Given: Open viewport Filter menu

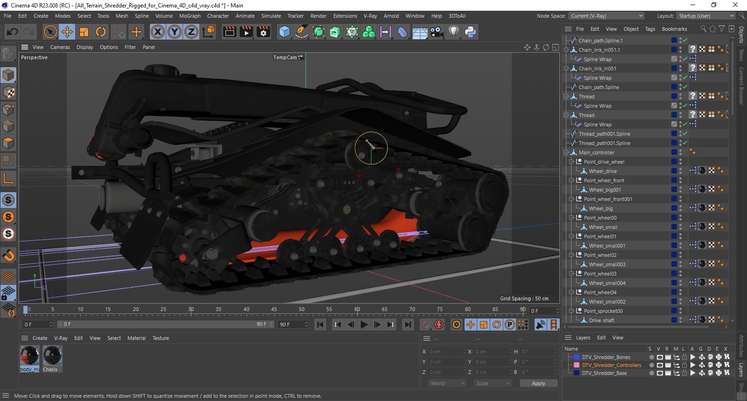Looking at the screenshot, I should pyautogui.click(x=130, y=47).
